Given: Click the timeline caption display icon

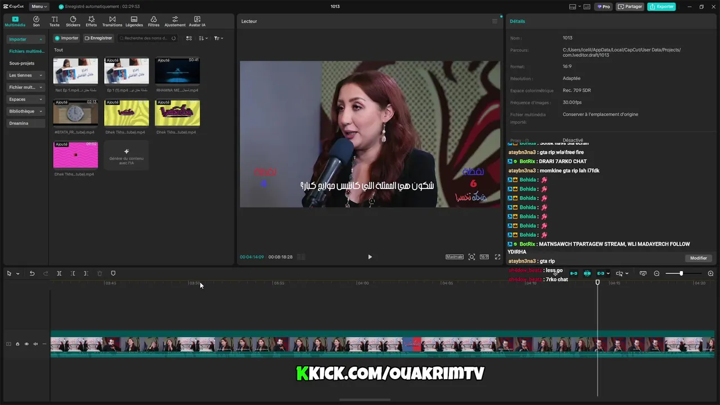Looking at the screenshot, I should point(643,273).
